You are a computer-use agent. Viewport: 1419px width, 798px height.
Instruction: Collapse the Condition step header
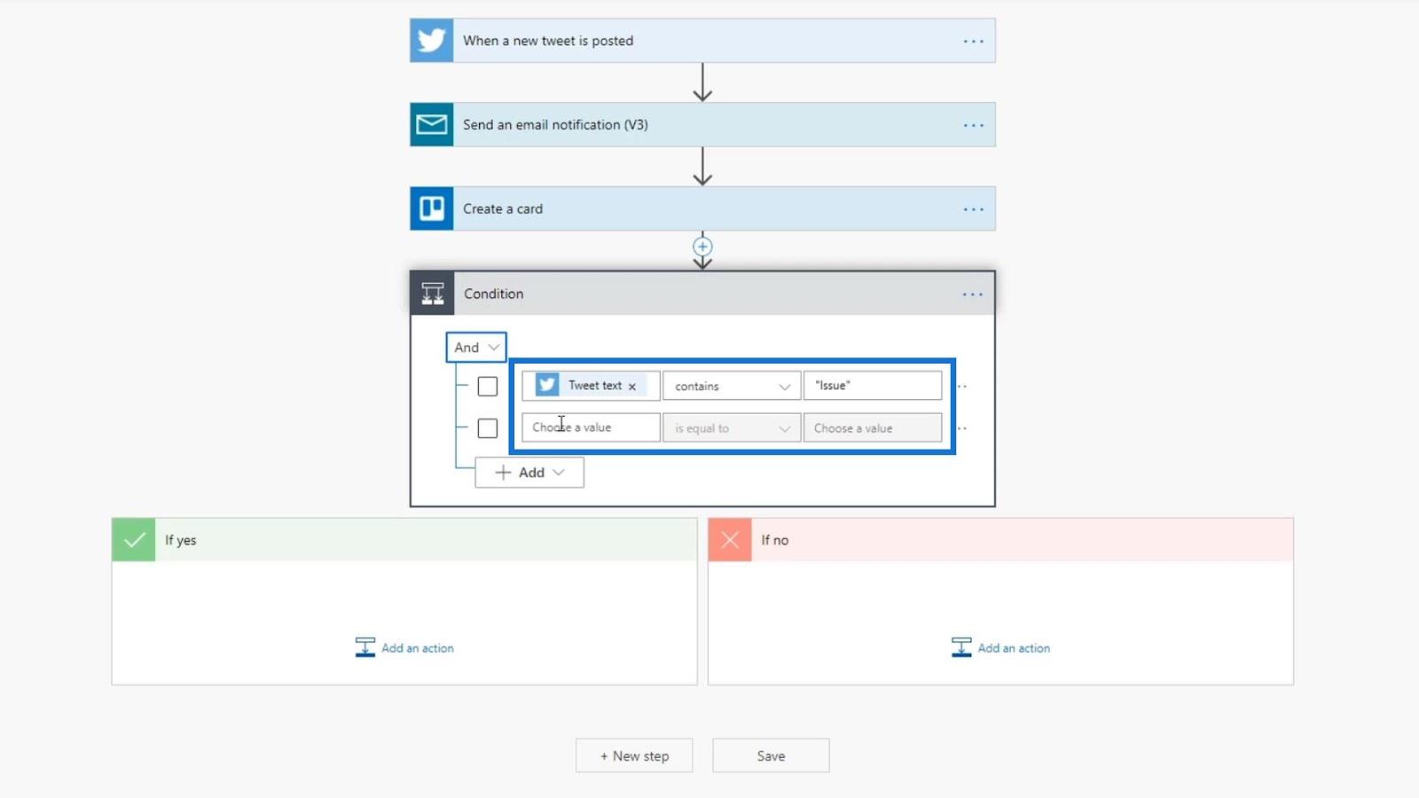pos(702,293)
